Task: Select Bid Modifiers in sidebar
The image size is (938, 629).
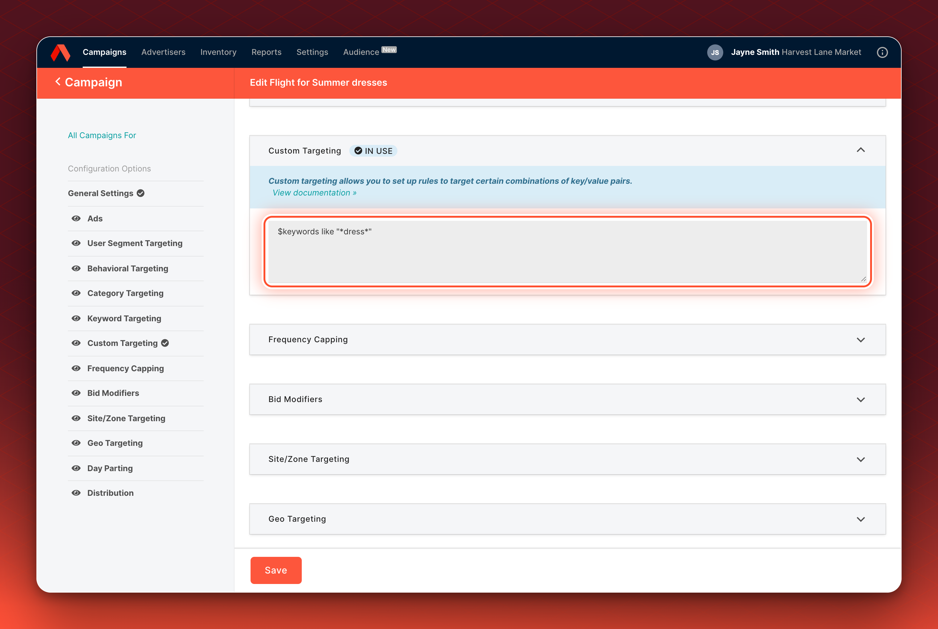Action: pos(113,393)
